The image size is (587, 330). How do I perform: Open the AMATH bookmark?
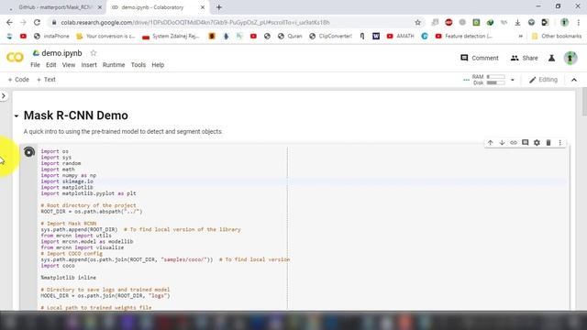pos(400,36)
